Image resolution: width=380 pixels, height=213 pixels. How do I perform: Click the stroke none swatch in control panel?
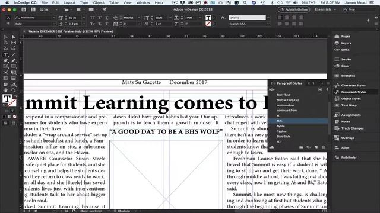[208, 24]
